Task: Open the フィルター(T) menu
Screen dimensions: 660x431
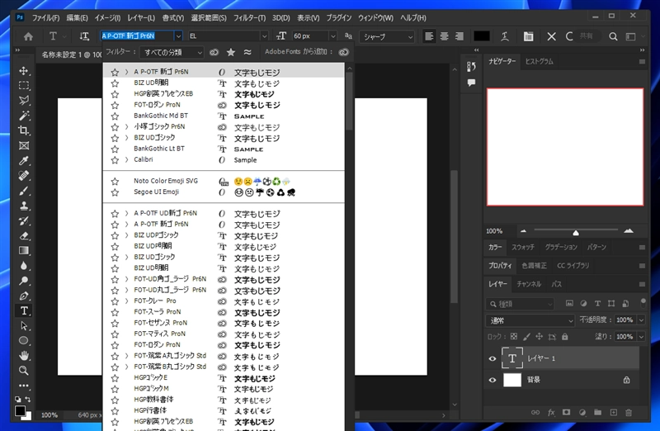Action: (x=249, y=17)
